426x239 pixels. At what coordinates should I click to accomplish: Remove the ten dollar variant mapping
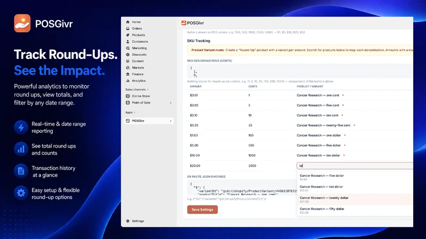click(344, 155)
